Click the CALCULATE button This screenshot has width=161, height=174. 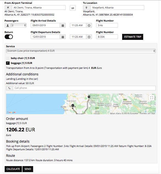13,169
